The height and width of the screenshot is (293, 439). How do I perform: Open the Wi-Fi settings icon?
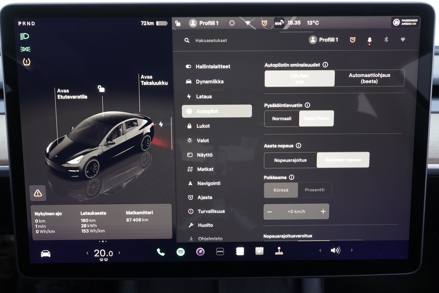pyautogui.click(x=403, y=40)
